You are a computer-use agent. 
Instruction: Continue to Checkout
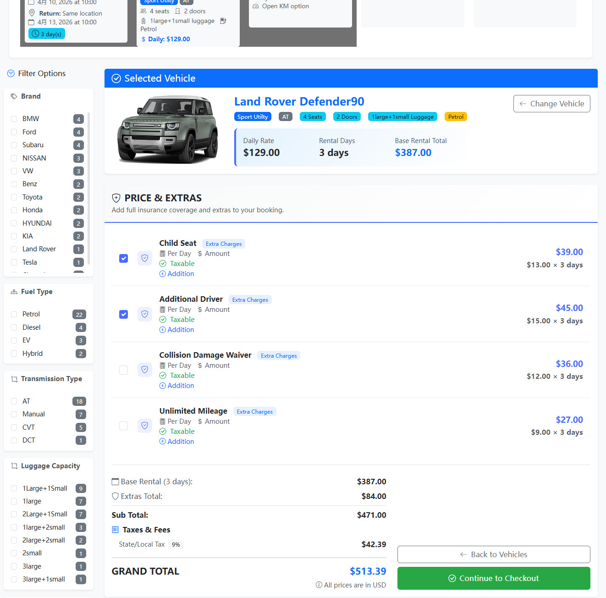[x=494, y=578]
